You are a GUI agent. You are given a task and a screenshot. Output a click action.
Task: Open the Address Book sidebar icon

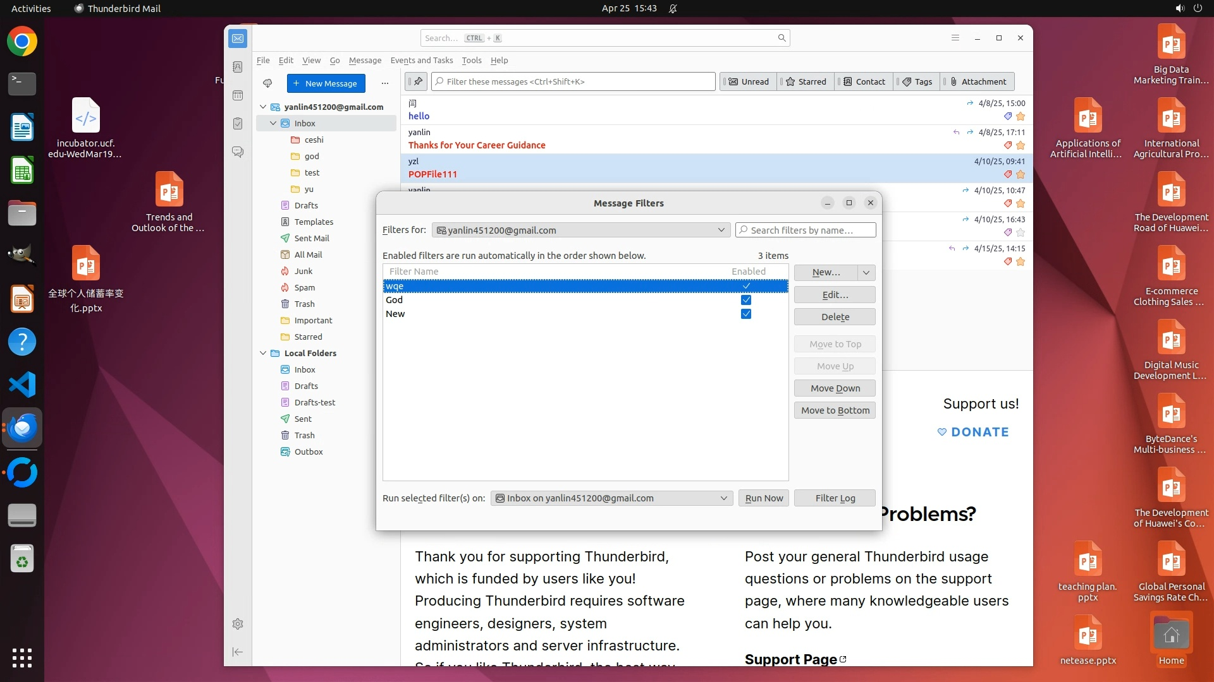(238, 67)
